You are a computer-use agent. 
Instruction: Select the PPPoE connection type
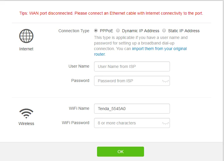pyautogui.click(x=96, y=31)
